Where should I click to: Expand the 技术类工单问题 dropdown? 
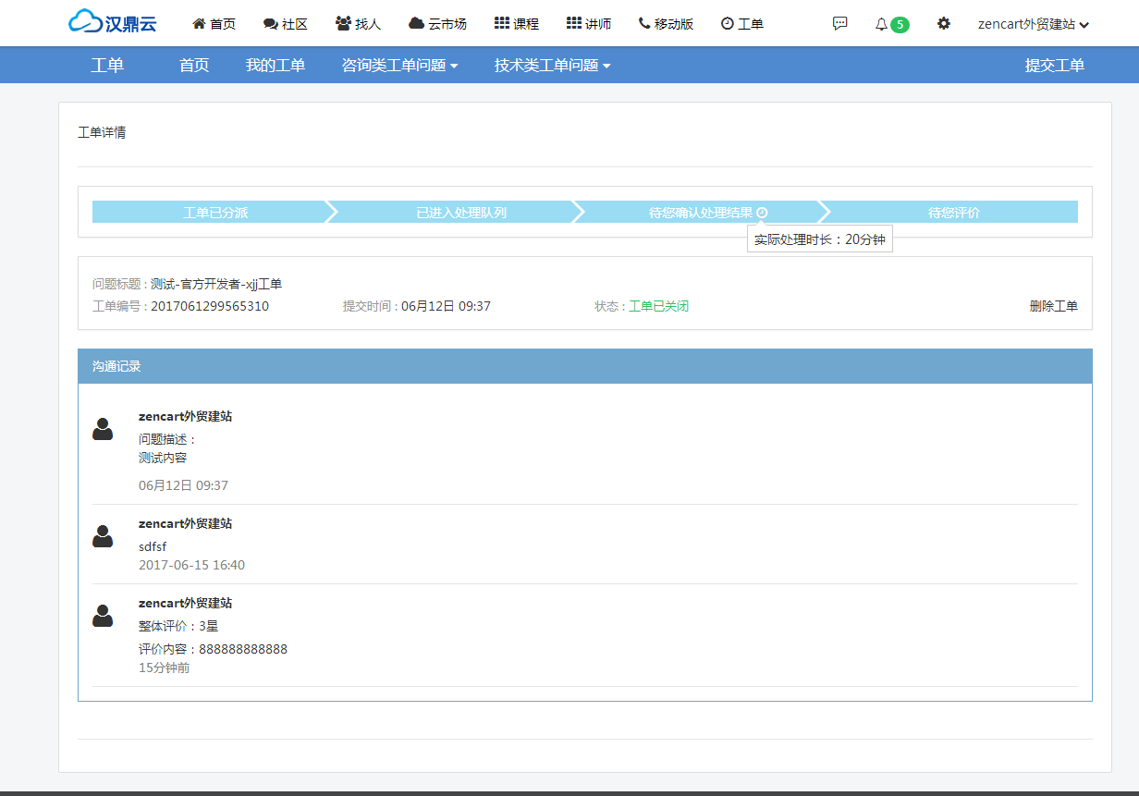point(551,65)
